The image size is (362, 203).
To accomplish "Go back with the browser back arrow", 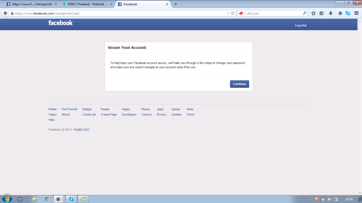I will (5, 13).
